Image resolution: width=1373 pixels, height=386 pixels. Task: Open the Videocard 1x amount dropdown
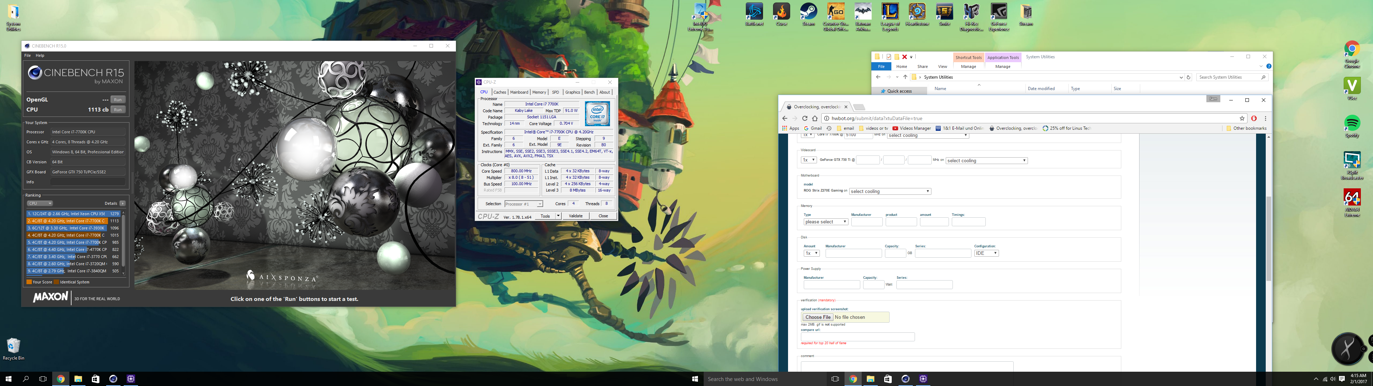tap(808, 160)
